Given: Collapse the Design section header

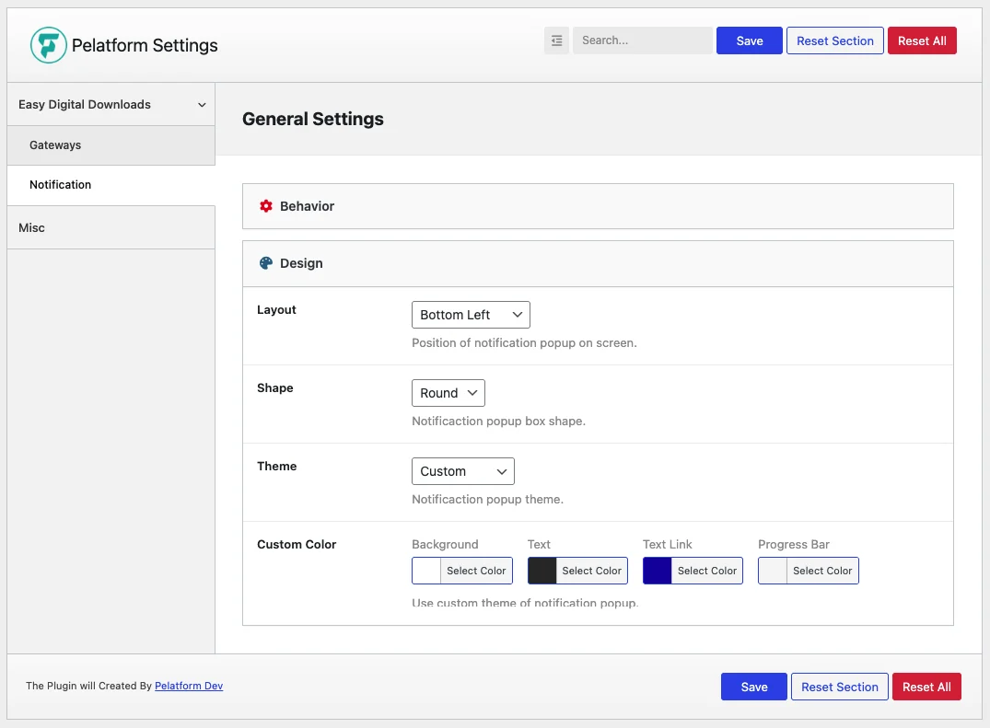Looking at the screenshot, I should [x=598, y=264].
